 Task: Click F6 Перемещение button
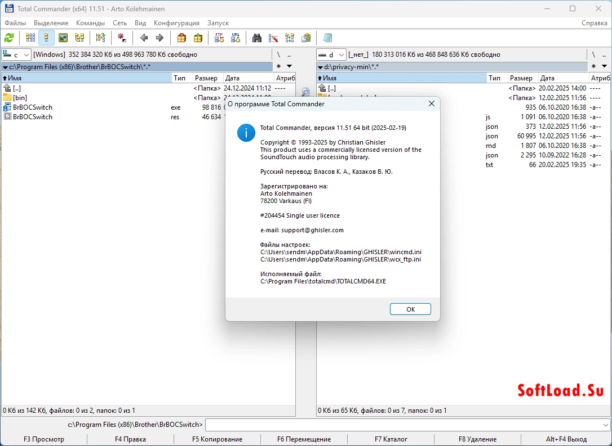tap(304, 439)
